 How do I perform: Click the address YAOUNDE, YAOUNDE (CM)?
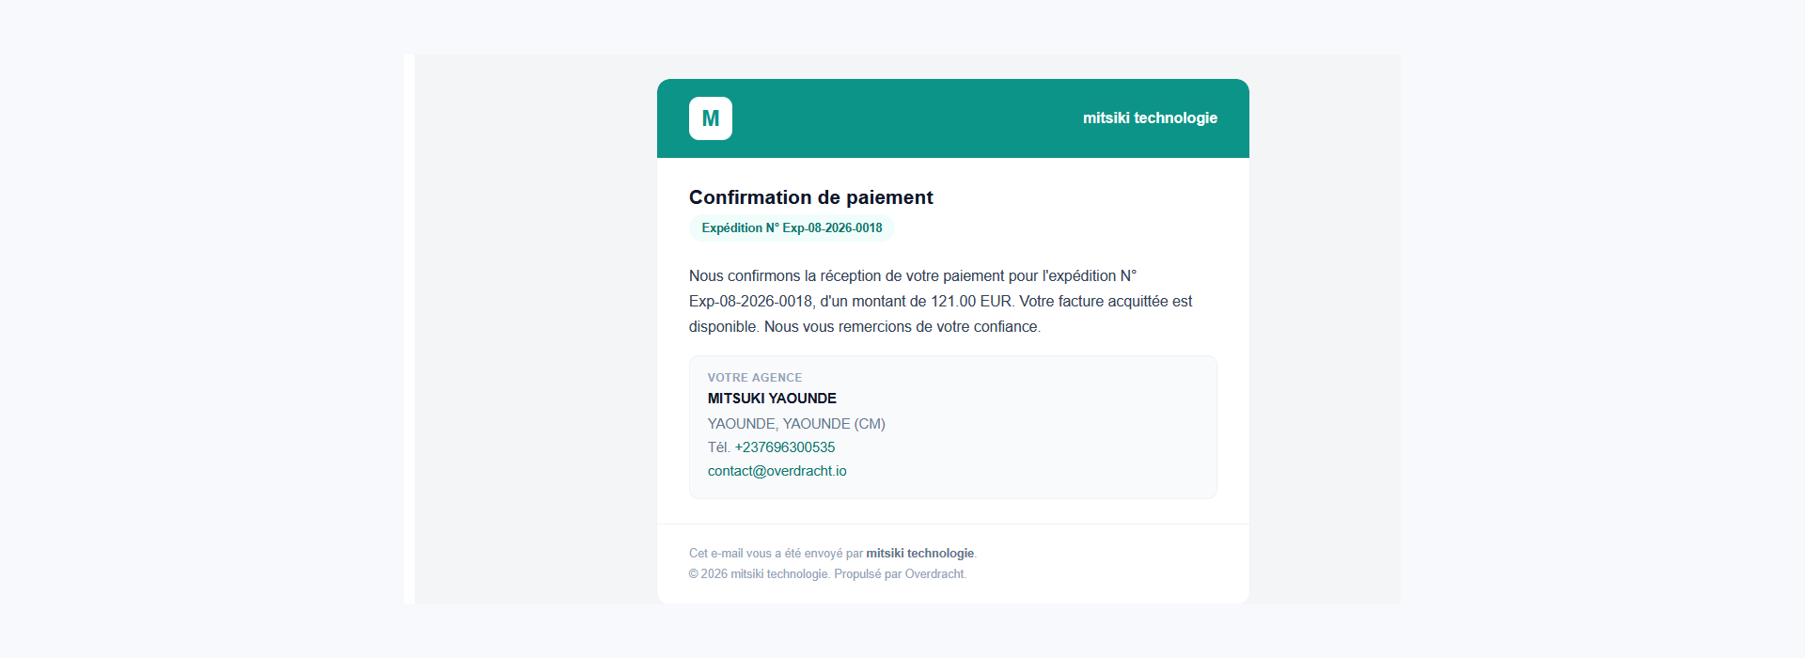coord(796,424)
